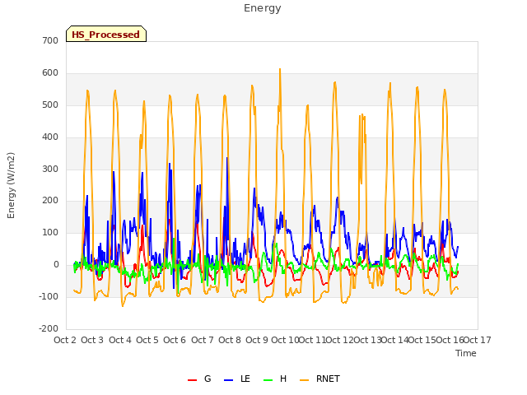The image size is (527, 395).
Task: Click the Time axis label
Action: click(465, 353)
